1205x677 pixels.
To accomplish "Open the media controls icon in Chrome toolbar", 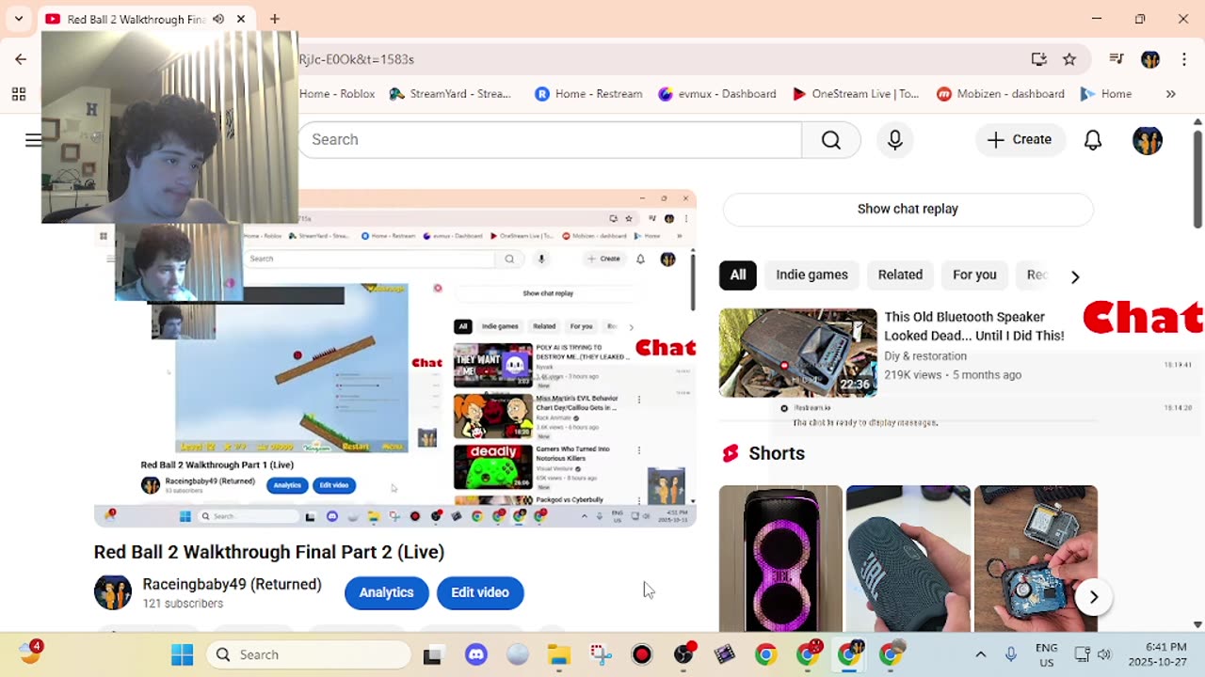I will 1117,59.
